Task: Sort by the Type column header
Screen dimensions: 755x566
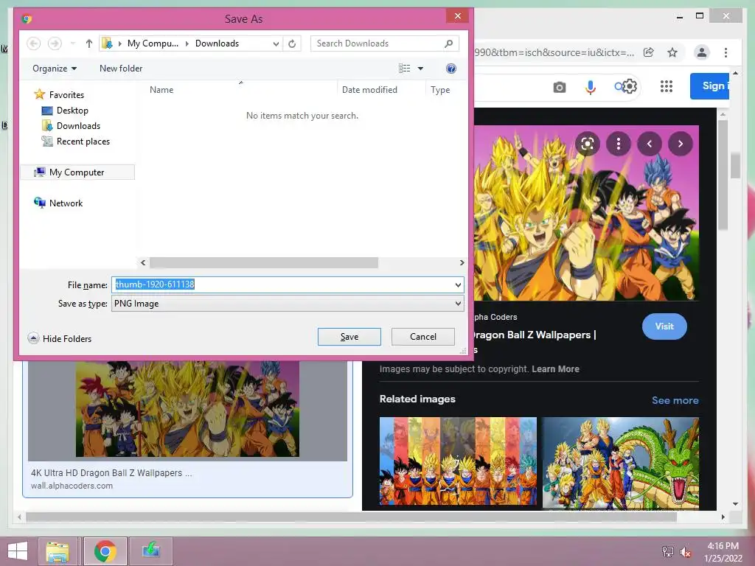Action: (440, 89)
